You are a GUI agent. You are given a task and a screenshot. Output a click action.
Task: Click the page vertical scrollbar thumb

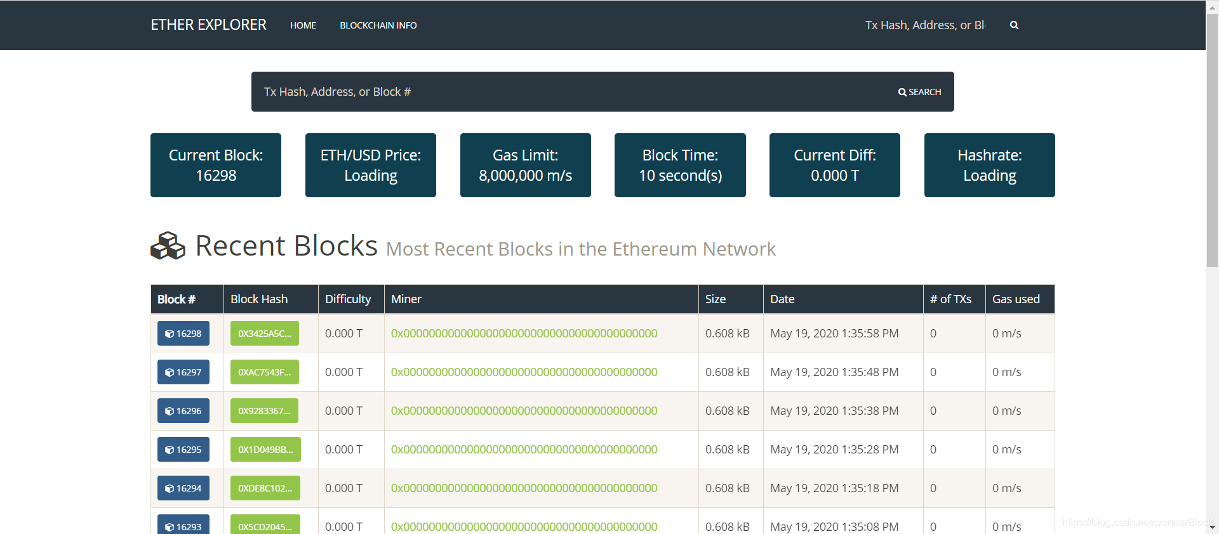click(x=1213, y=140)
